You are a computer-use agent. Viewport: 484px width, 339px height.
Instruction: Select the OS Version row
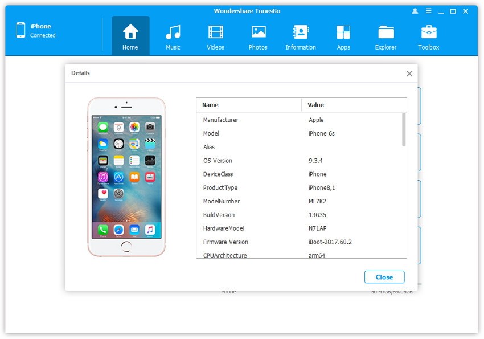tap(299, 161)
